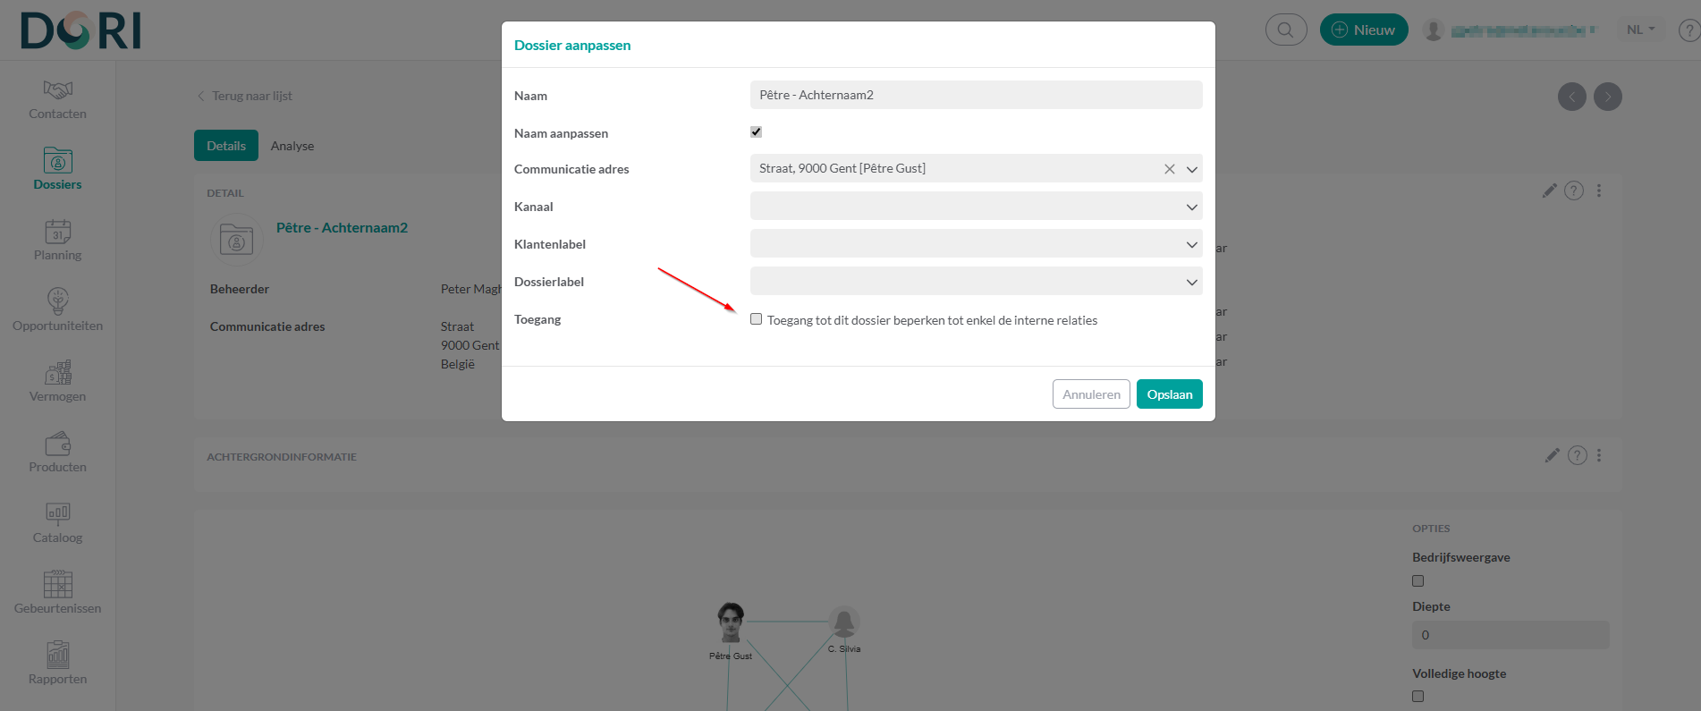Open Opportuniteiten lightbulb icon
The width and height of the screenshot is (1701, 711).
pos(58,301)
